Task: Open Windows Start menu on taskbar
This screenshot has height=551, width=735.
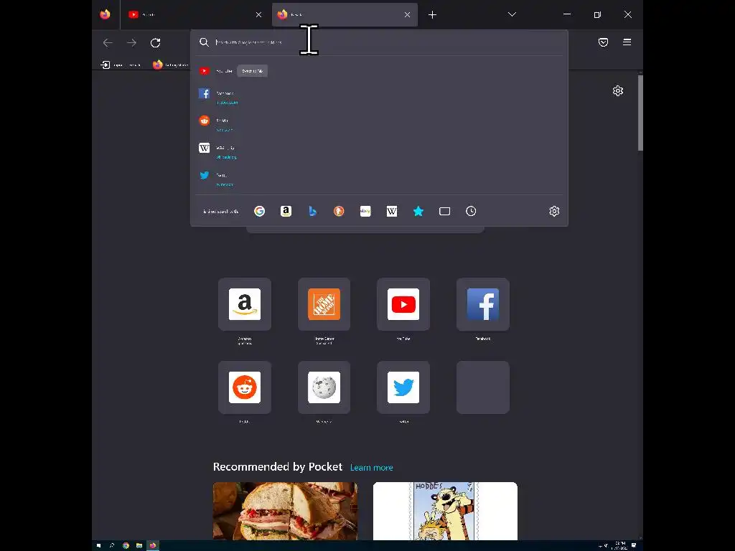Action: (98, 545)
